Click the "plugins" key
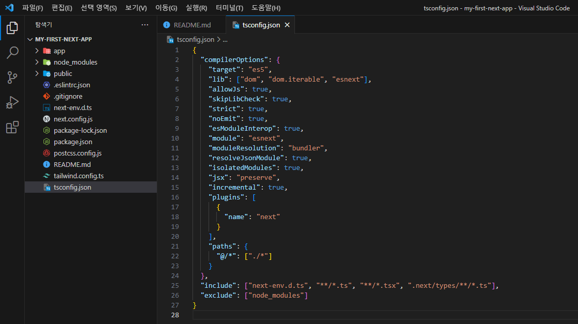This screenshot has width=578, height=324. click(x=226, y=197)
